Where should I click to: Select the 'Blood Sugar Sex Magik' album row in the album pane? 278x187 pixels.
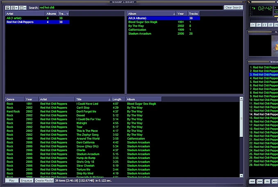point(164,22)
